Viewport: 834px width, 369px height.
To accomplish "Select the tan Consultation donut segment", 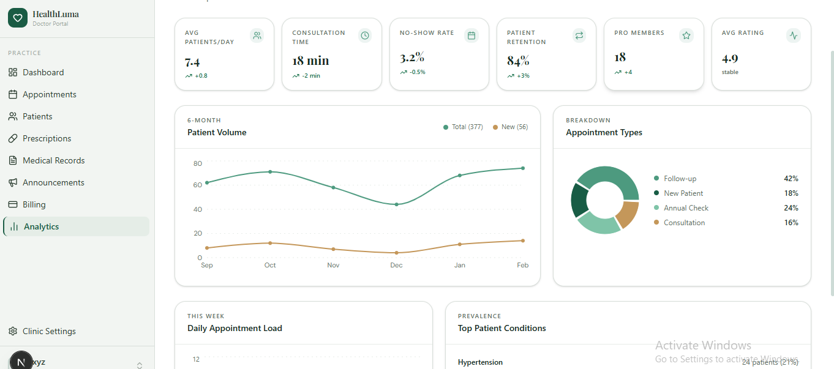I will point(629,214).
